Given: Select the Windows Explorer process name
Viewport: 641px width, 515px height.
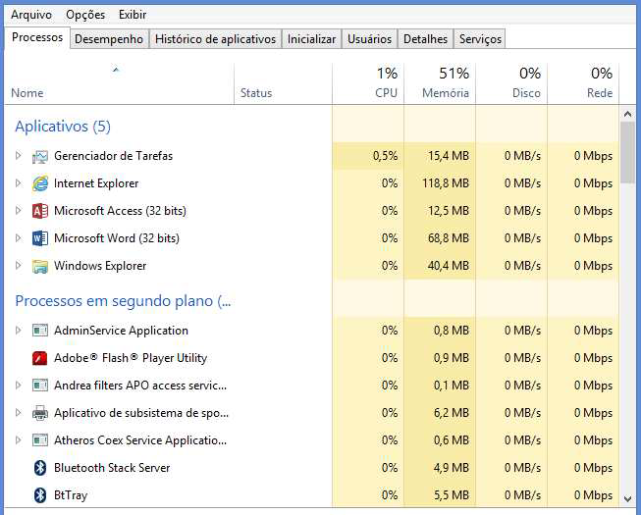Looking at the screenshot, I should pos(100,266).
